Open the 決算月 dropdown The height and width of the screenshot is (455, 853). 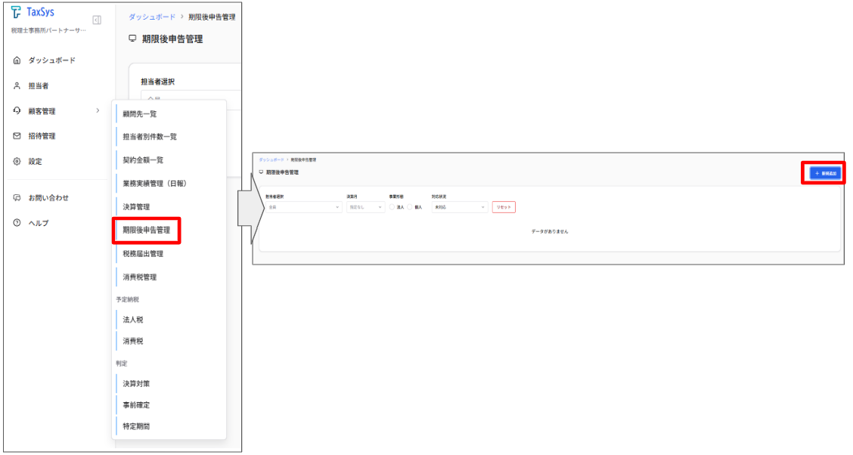tap(365, 207)
